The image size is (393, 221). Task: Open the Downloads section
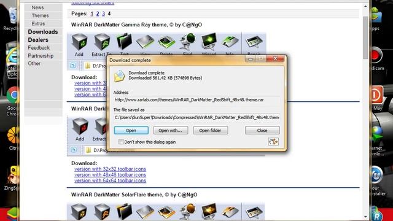(x=43, y=32)
